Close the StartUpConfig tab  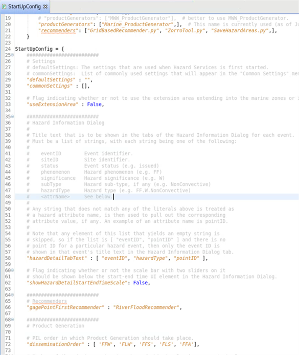click(x=45, y=7)
